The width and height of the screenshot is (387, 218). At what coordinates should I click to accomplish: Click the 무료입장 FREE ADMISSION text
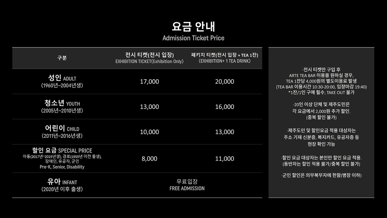tap(187, 185)
